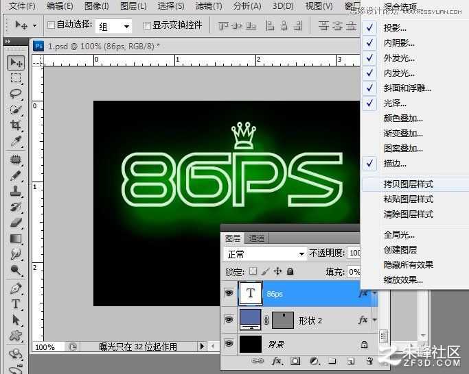Click the 86ps layer T thumbnail
The height and width of the screenshot is (374, 469).
[x=251, y=292]
